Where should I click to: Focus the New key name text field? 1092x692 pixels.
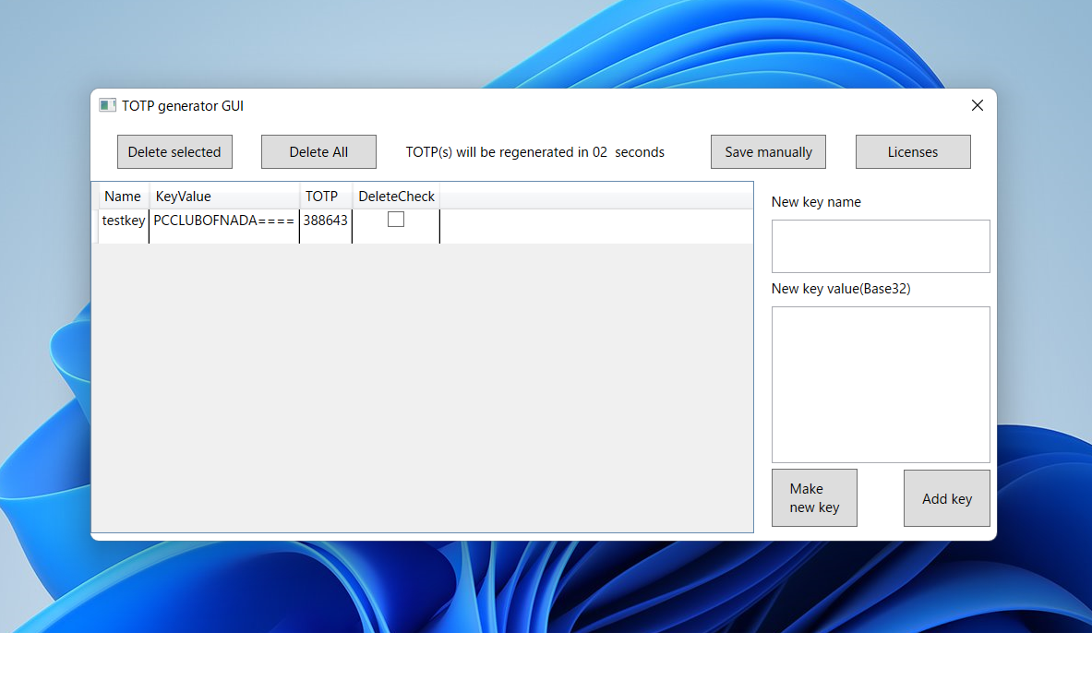tap(881, 246)
